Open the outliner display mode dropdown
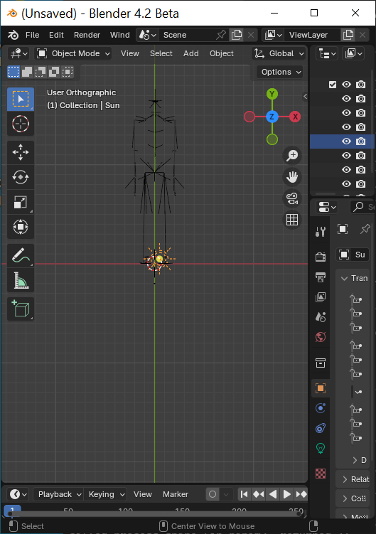The height and width of the screenshot is (534, 376). [x=354, y=53]
